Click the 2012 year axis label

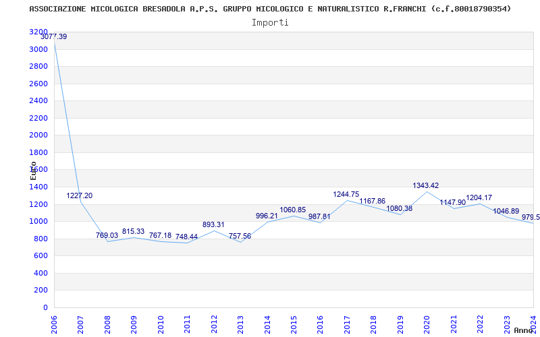coord(214,324)
